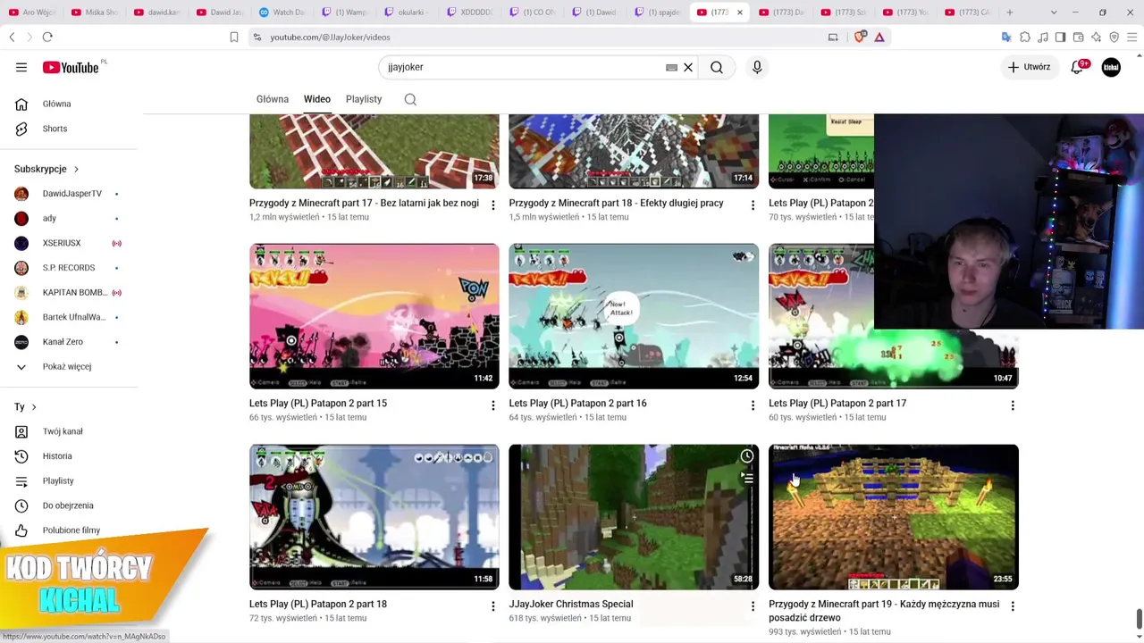The height and width of the screenshot is (643, 1144).
Task: Open a new browser tab
Action: (x=1010, y=13)
